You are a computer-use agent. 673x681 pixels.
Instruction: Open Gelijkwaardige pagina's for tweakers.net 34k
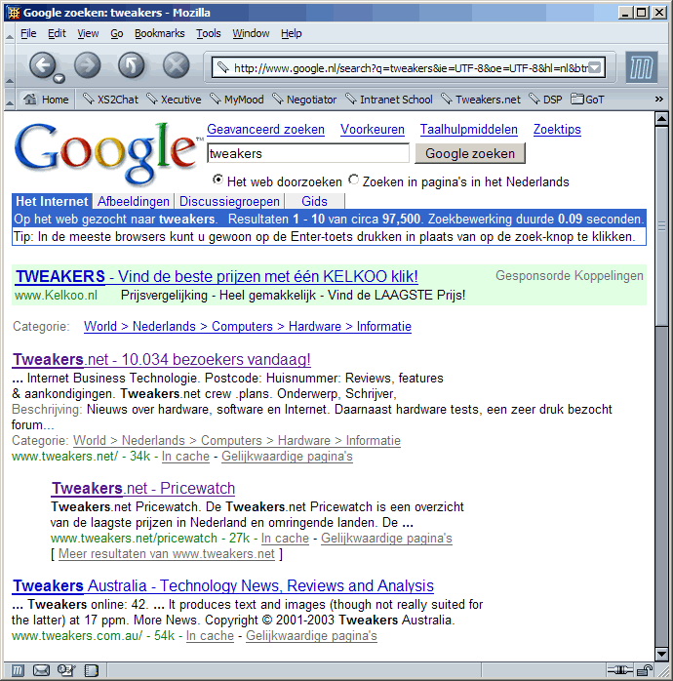287,456
